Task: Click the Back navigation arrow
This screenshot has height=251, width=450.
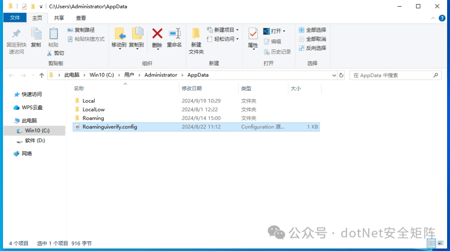Action: point(11,75)
